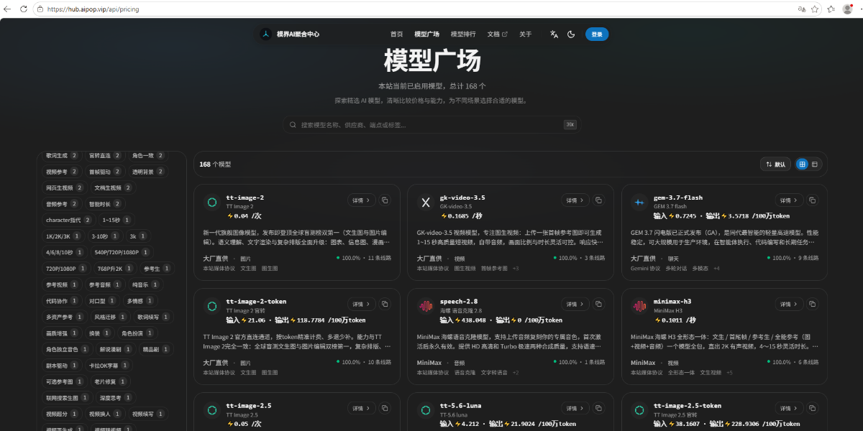The image size is (863, 431).
Task: Click the +3 tags on gk-video-3.5
Action: point(516,269)
